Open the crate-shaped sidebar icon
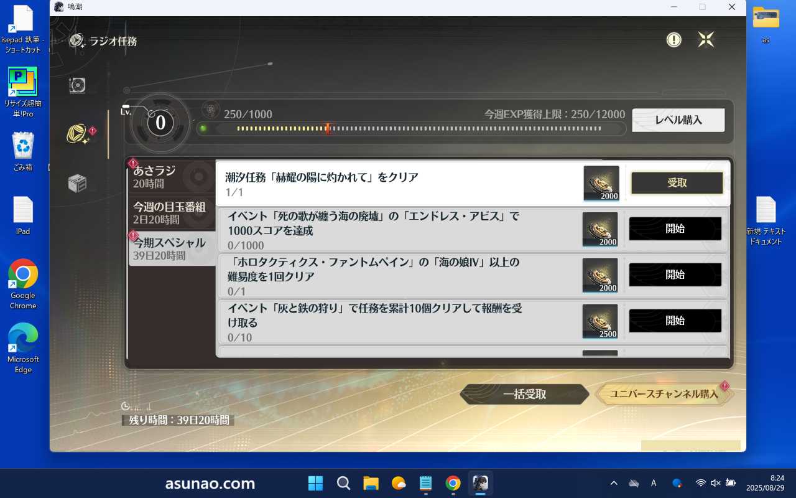 click(x=77, y=183)
